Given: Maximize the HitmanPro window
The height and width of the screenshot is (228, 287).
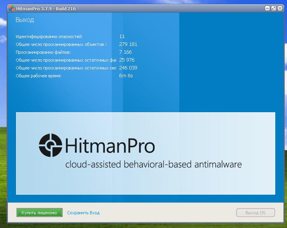Looking at the screenshot, I should tap(274, 8).
